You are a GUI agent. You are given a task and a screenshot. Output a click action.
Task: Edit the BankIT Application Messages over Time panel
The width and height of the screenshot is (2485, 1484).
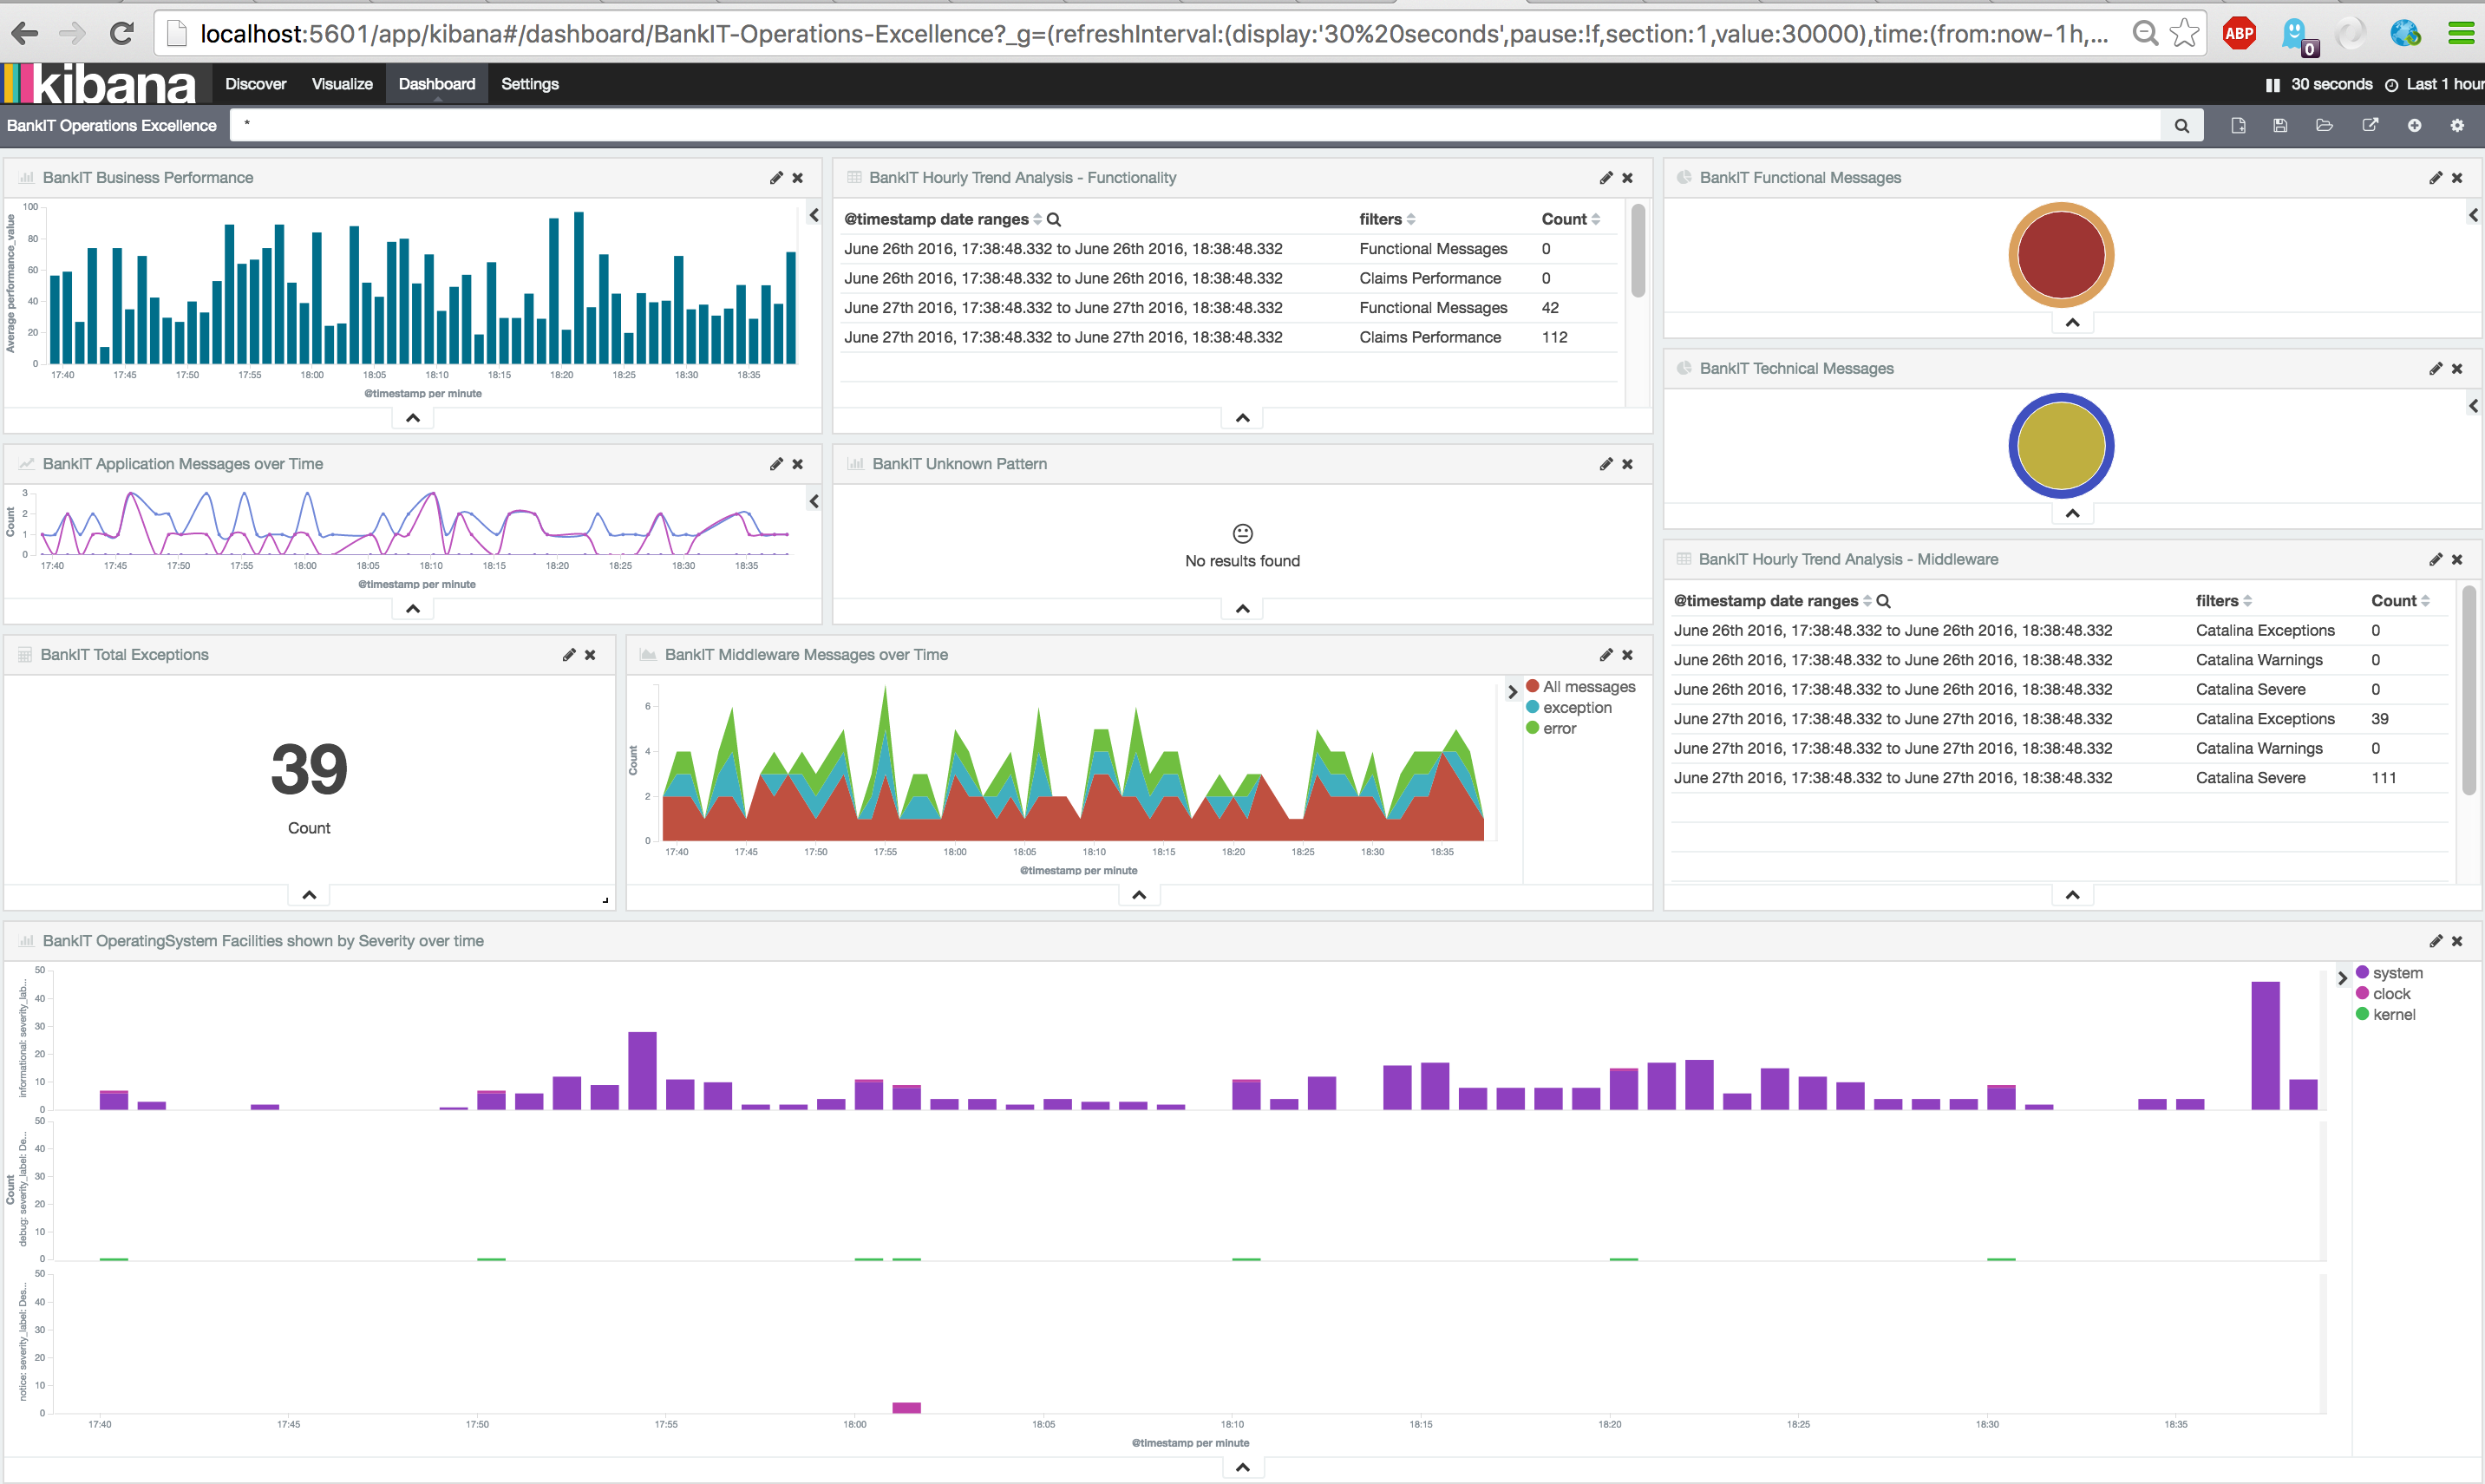click(x=776, y=464)
